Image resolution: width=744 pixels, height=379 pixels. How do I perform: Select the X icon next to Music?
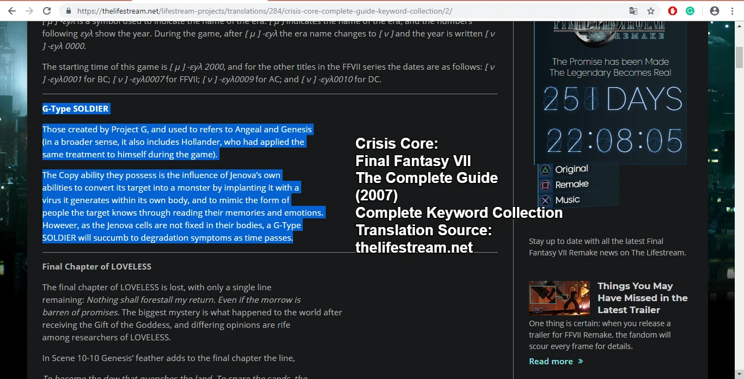point(545,201)
